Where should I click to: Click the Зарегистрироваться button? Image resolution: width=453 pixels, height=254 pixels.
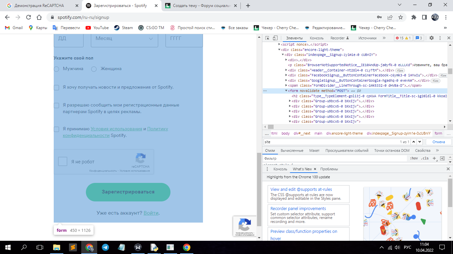tap(128, 192)
